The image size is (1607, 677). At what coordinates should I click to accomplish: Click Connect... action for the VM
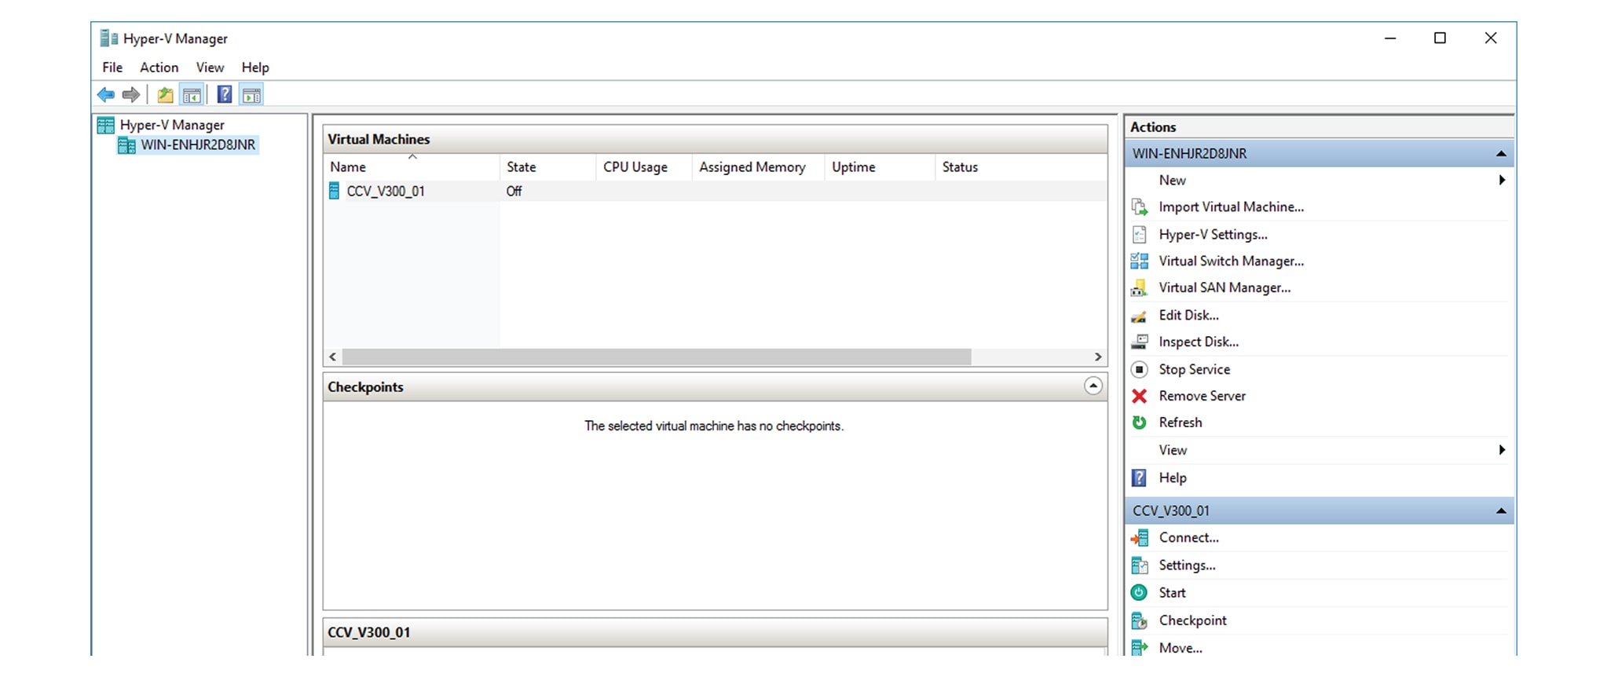click(x=1188, y=538)
